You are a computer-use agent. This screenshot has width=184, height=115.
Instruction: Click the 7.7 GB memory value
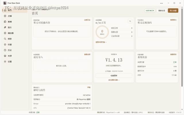(174, 75)
